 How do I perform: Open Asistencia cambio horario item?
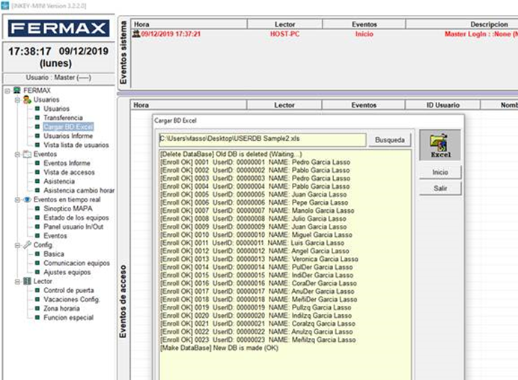pos(79,190)
